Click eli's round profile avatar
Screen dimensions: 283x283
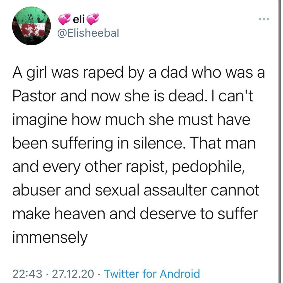31,26
